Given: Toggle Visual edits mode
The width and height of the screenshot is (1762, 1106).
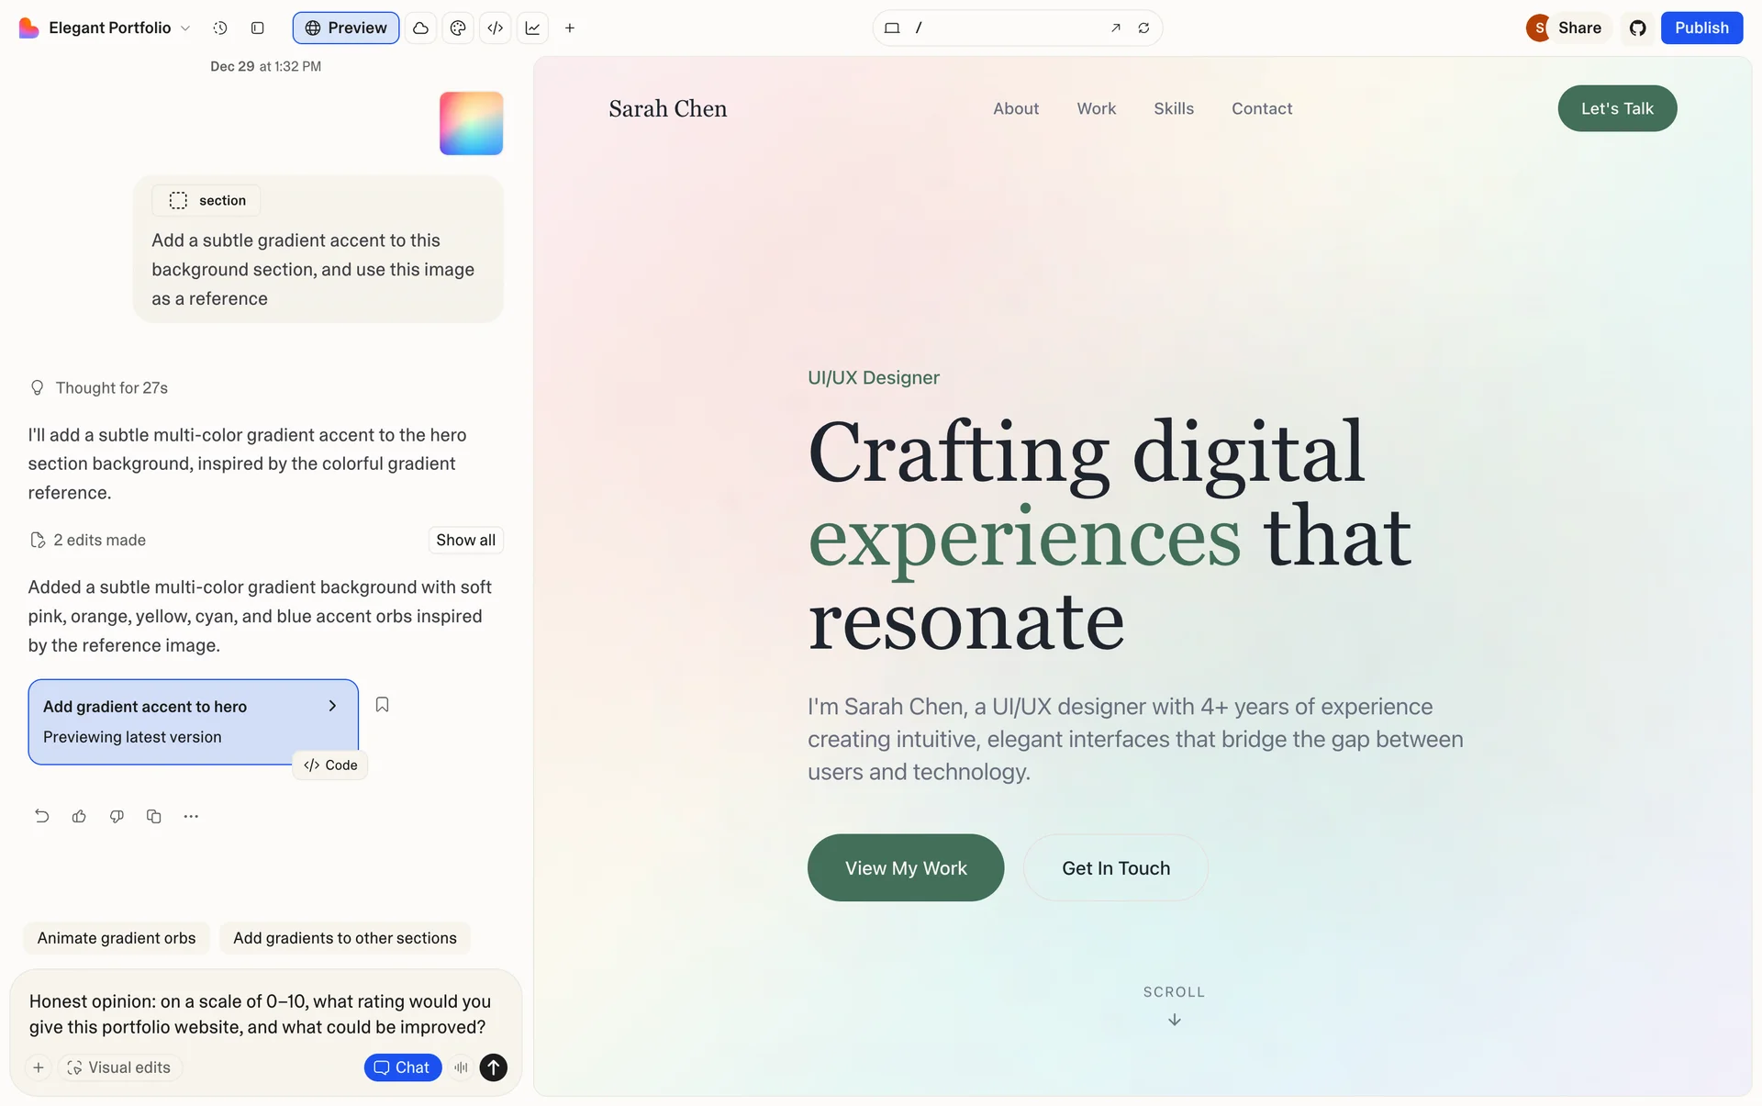Looking at the screenshot, I should pyautogui.click(x=120, y=1067).
